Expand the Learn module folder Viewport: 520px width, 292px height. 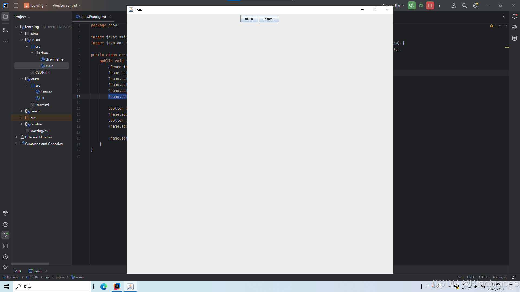click(x=22, y=111)
